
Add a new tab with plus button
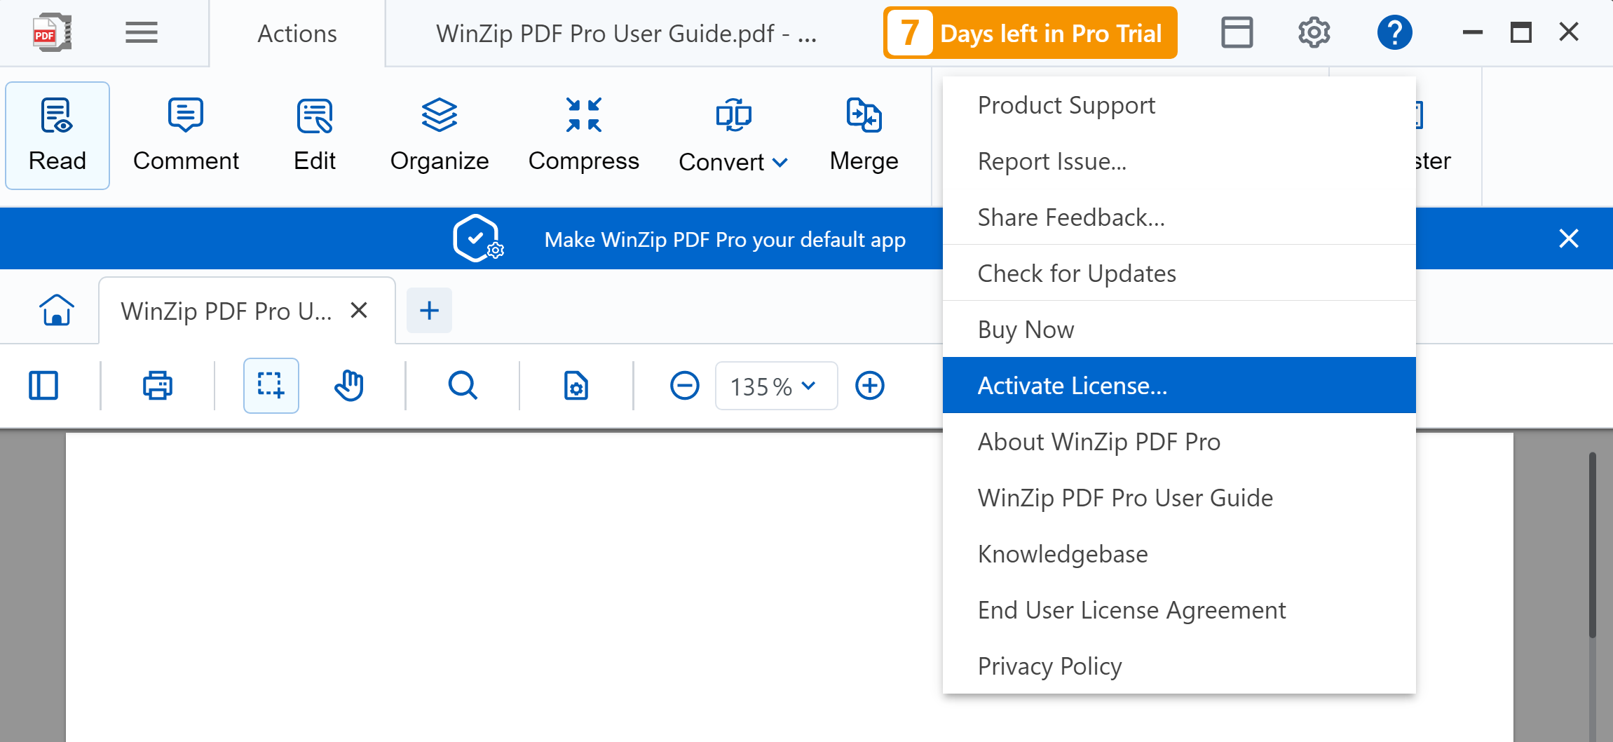tap(429, 310)
